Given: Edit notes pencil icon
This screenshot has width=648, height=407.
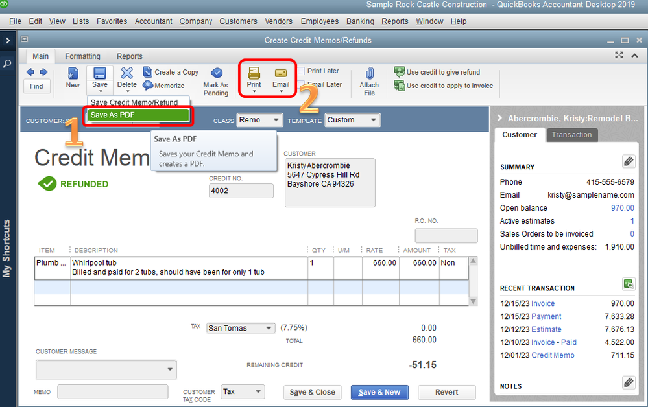Looking at the screenshot, I should point(629,382).
